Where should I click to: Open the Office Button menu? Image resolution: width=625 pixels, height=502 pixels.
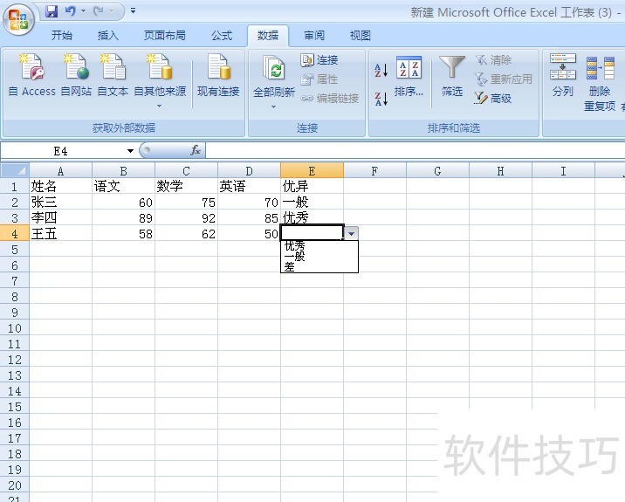tap(18, 19)
